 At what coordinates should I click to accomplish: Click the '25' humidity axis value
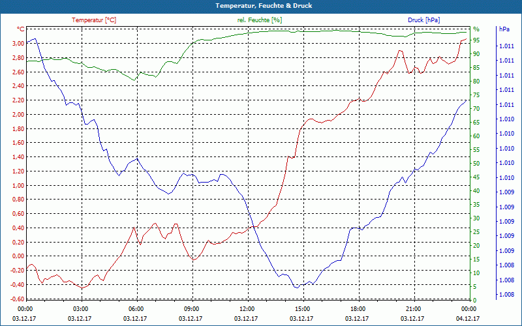(x=476, y=232)
